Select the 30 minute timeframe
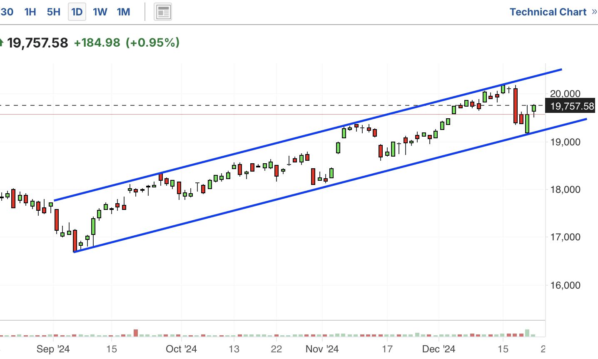This screenshot has height=359, width=598. coord(7,12)
